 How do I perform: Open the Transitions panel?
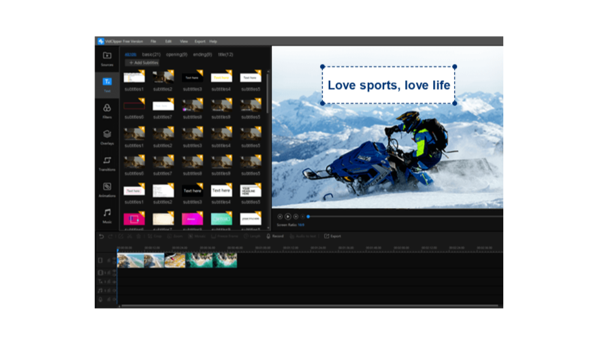[107, 164]
